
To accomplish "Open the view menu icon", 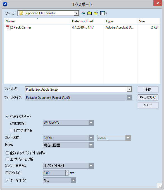I will pyautogui.click(x=104, y=13).
